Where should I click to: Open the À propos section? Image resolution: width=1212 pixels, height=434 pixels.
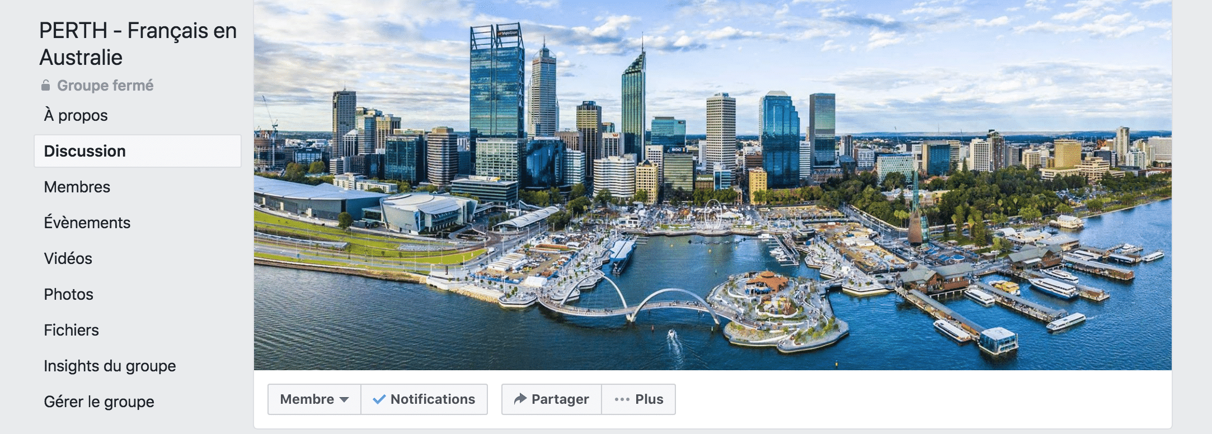pos(76,115)
